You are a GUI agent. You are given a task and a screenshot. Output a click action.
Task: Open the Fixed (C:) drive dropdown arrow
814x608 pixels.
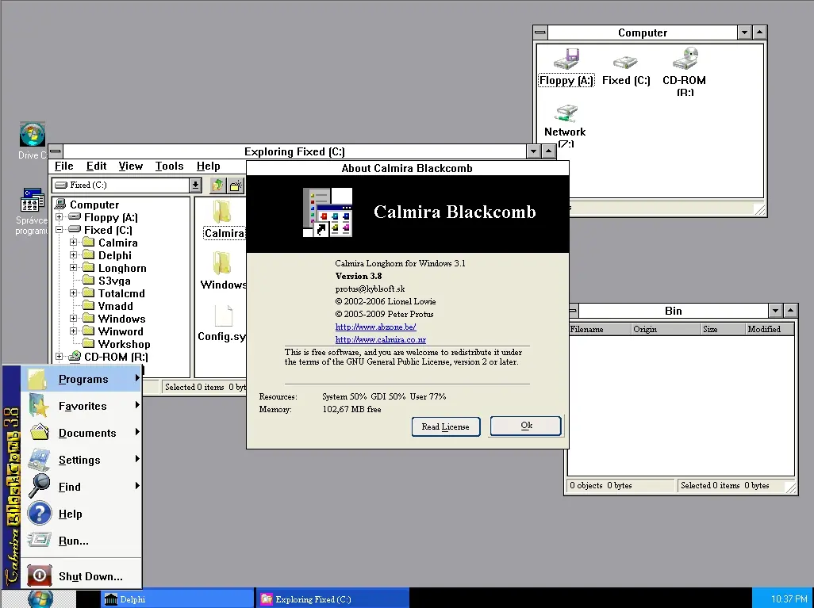(195, 185)
